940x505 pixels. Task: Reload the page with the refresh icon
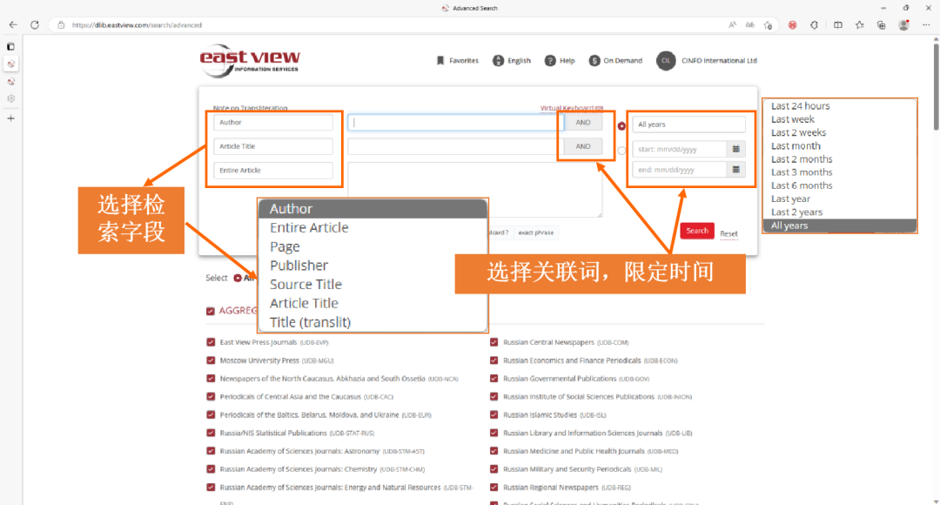[x=35, y=25]
